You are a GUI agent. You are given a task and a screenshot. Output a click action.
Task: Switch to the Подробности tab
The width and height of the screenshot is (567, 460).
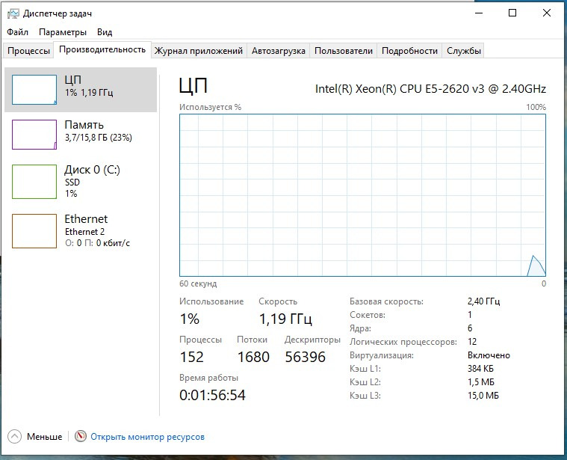coord(409,51)
